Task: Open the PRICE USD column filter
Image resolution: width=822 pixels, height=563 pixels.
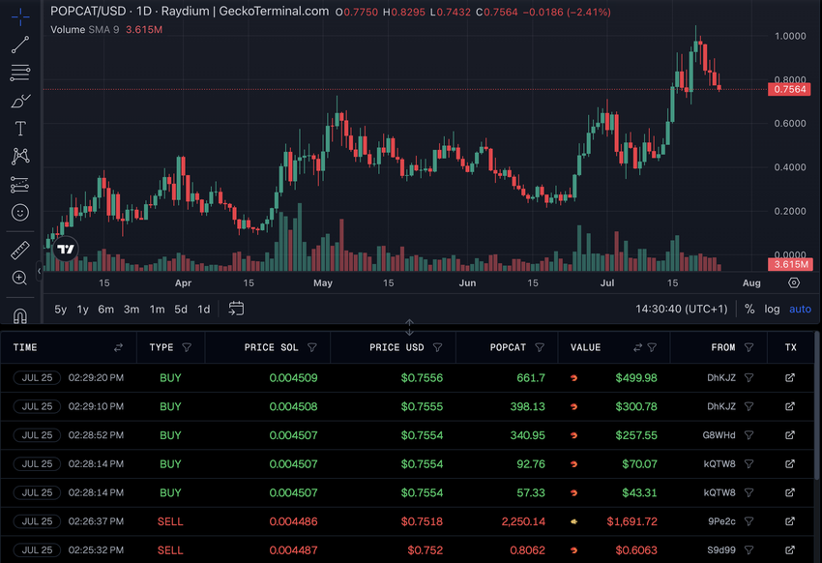Action: [x=438, y=347]
